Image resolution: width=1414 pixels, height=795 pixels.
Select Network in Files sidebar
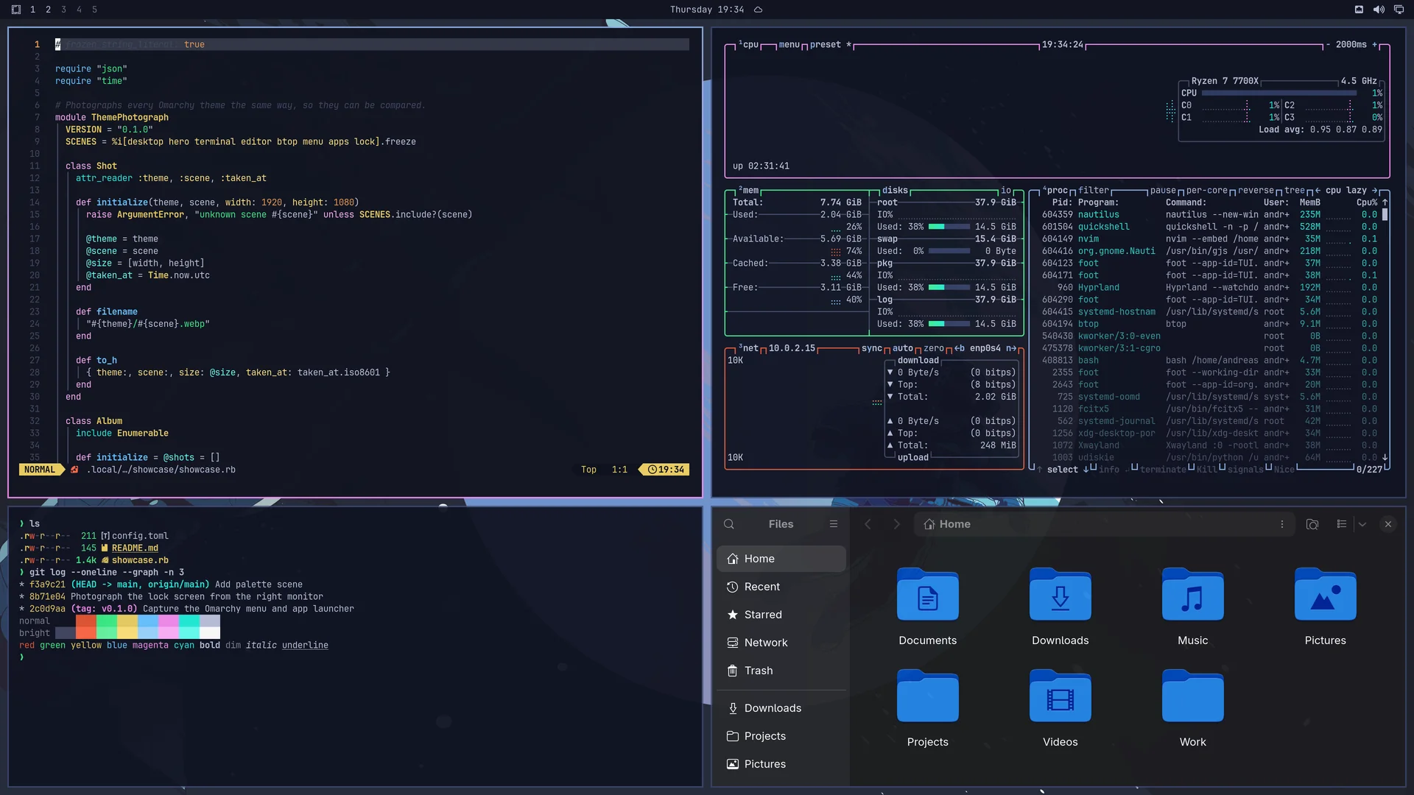point(781,643)
